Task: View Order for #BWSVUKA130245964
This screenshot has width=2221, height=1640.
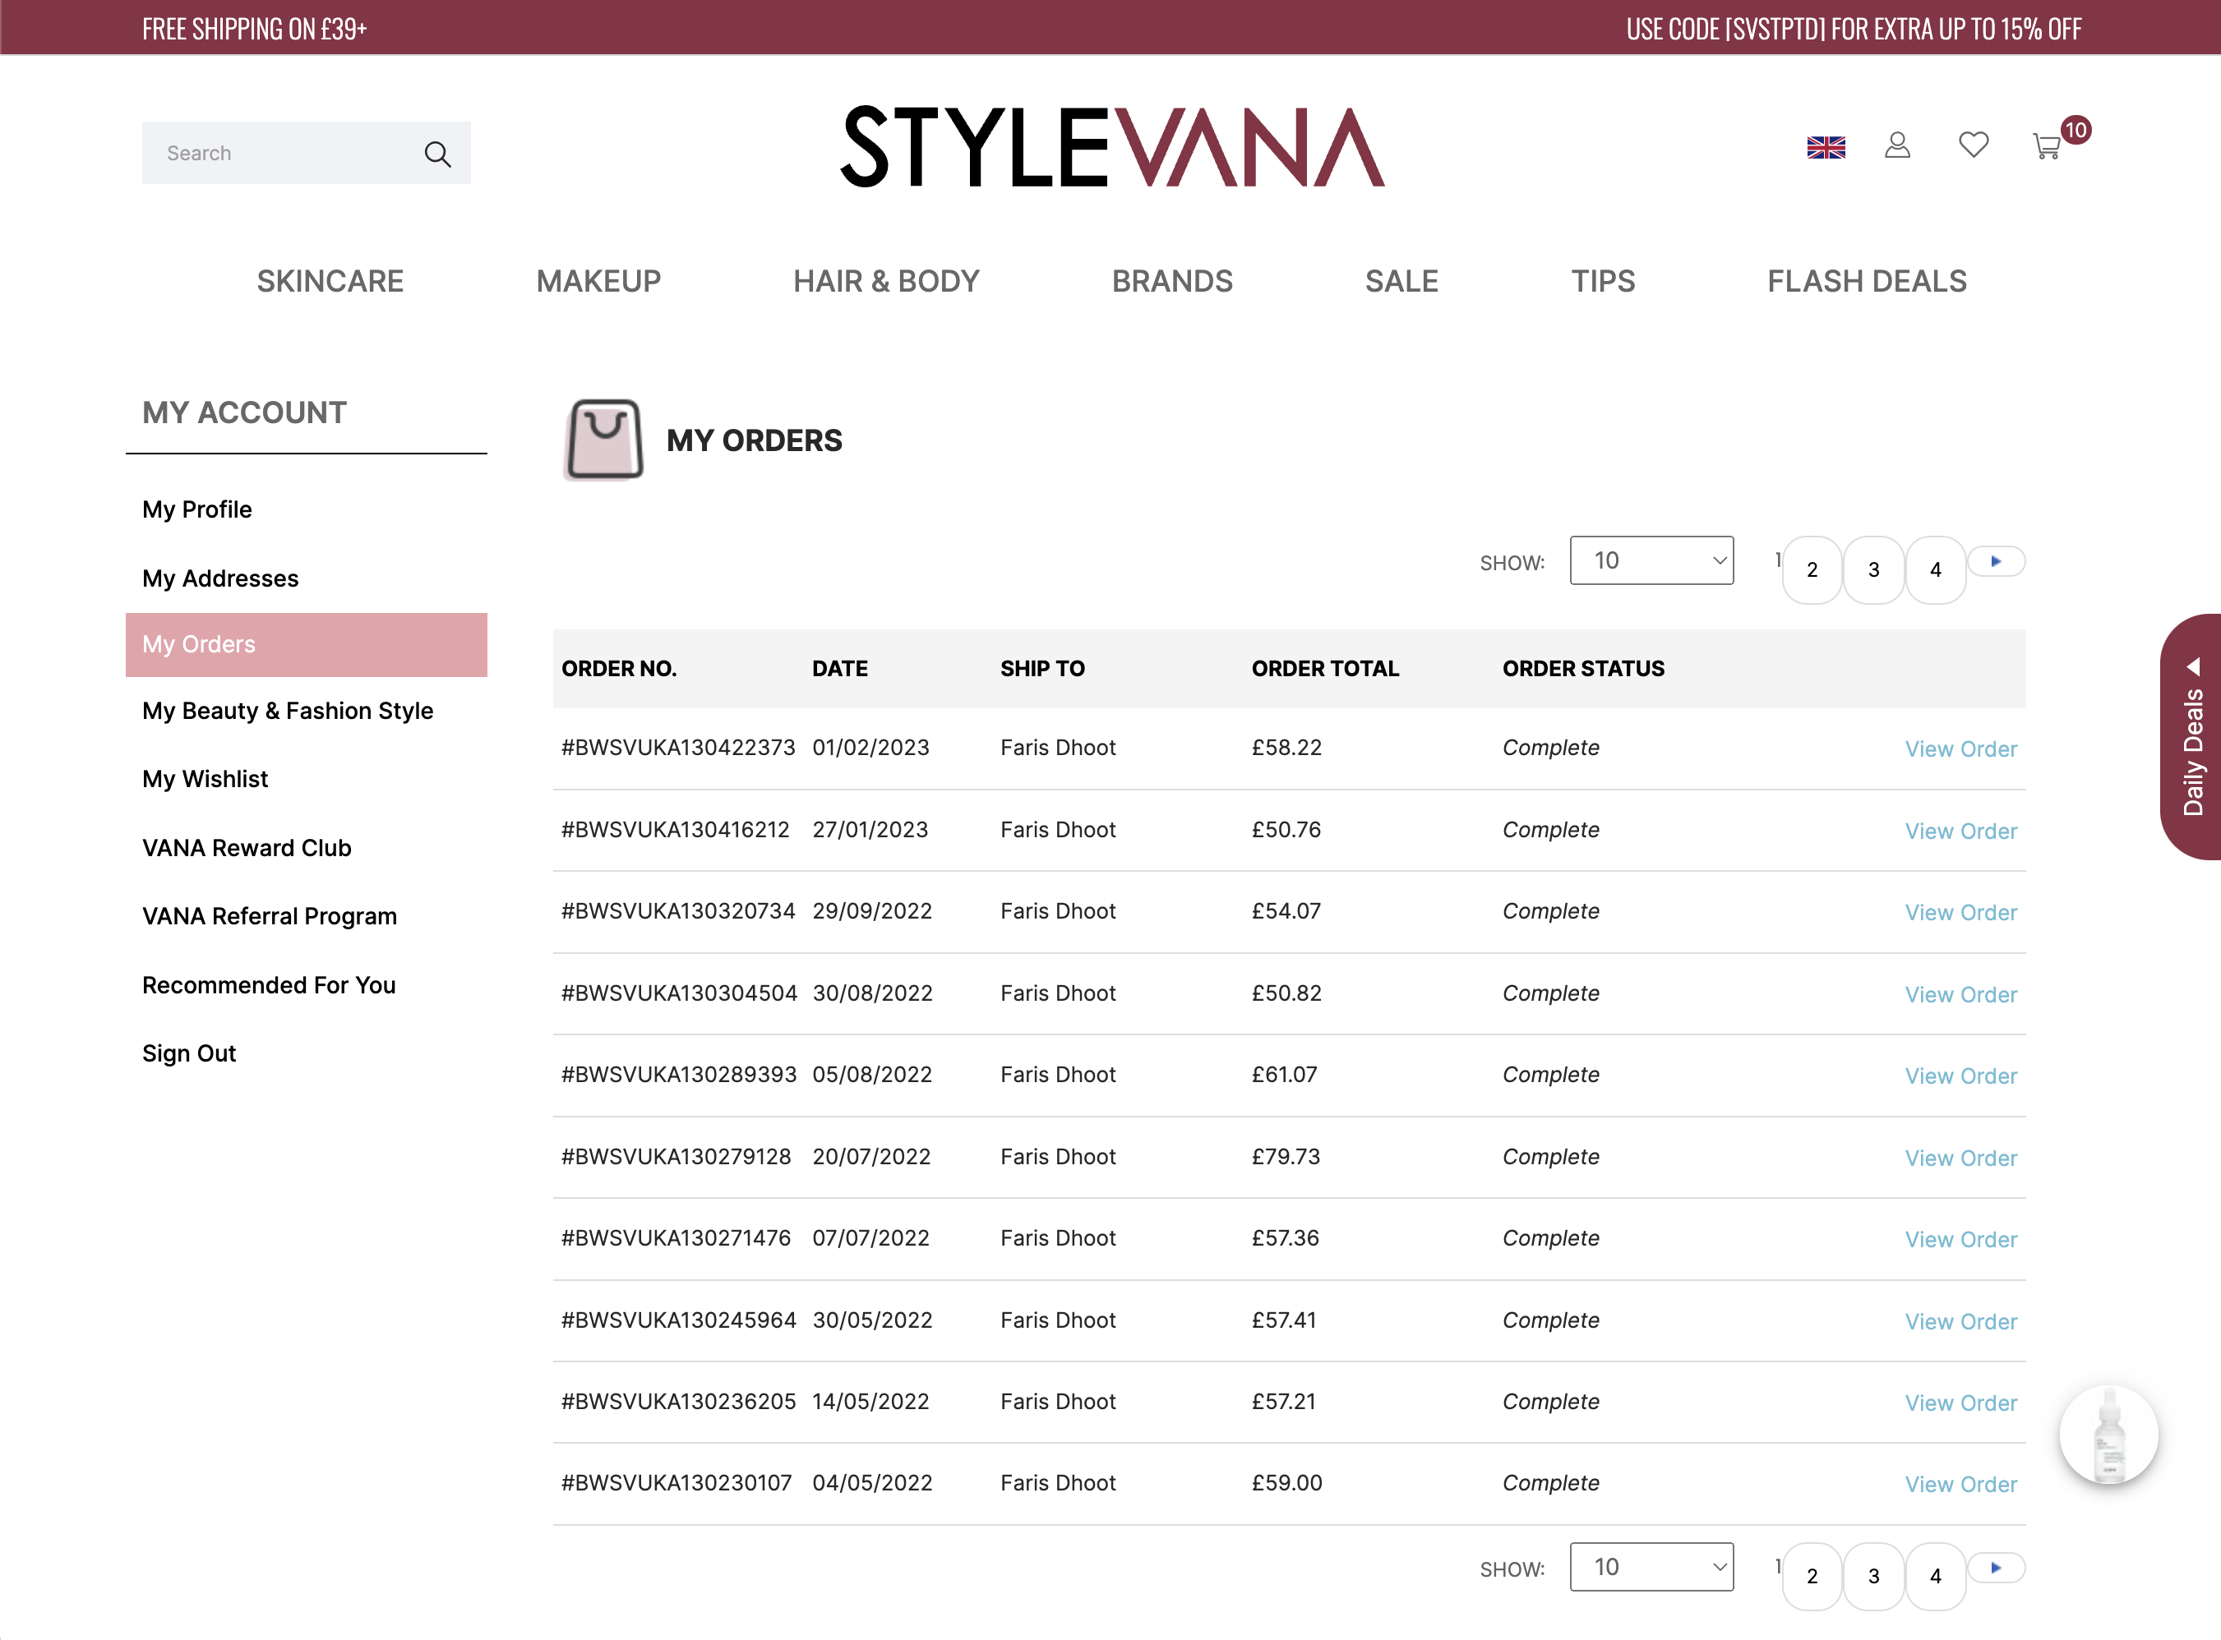Action: 1961,1322
